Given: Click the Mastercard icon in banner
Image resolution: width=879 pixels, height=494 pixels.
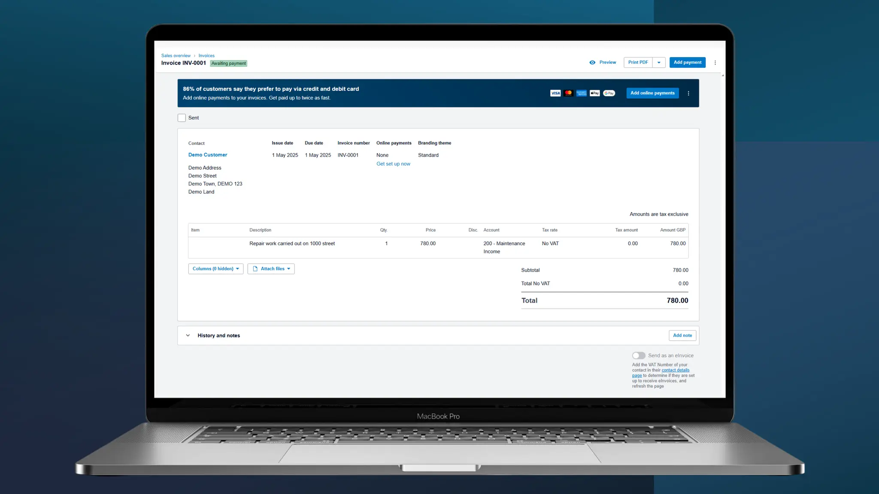Looking at the screenshot, I should point(568,93).
